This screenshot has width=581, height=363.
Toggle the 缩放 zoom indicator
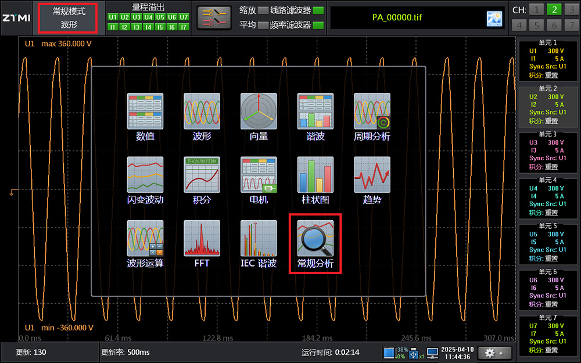click(263, 10)
